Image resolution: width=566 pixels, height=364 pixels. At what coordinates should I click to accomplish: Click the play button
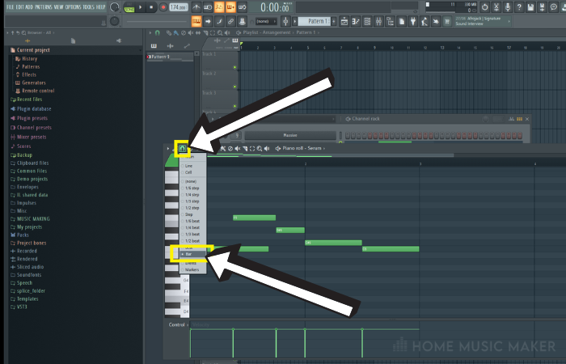coord(141,6)
